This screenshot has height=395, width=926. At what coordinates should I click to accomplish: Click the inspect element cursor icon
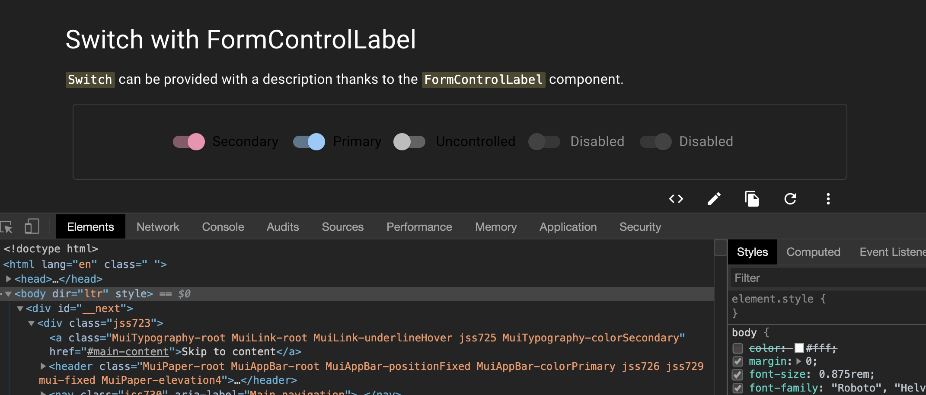click(x=7, y=226)
